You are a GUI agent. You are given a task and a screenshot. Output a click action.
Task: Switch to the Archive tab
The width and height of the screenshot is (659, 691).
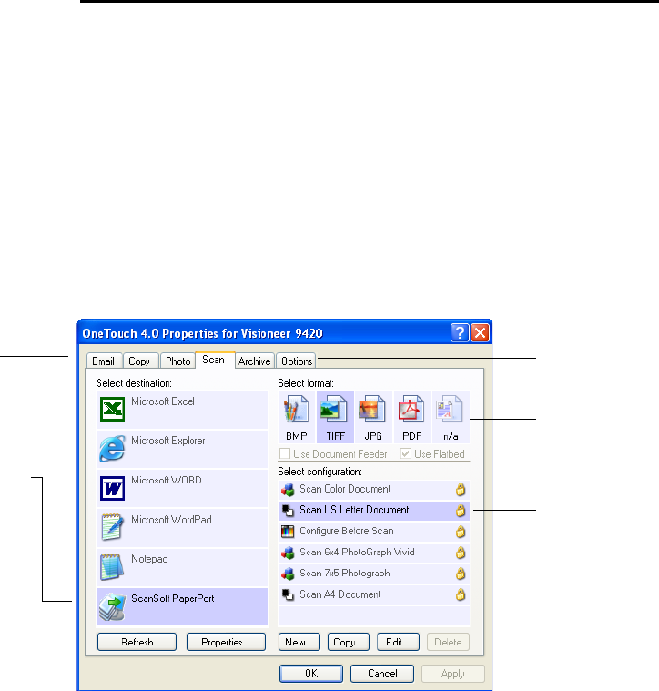pyautogui.click(x=254, y=361)
